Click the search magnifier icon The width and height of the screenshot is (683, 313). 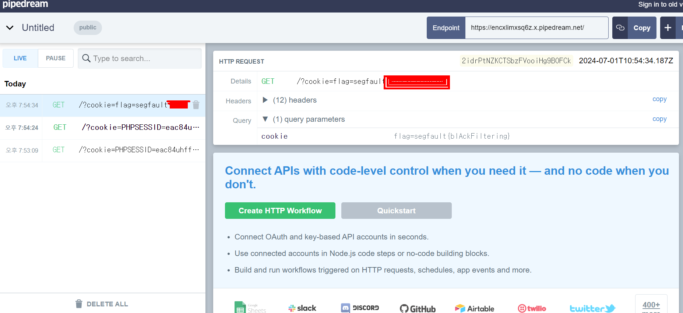pos(86,58)
